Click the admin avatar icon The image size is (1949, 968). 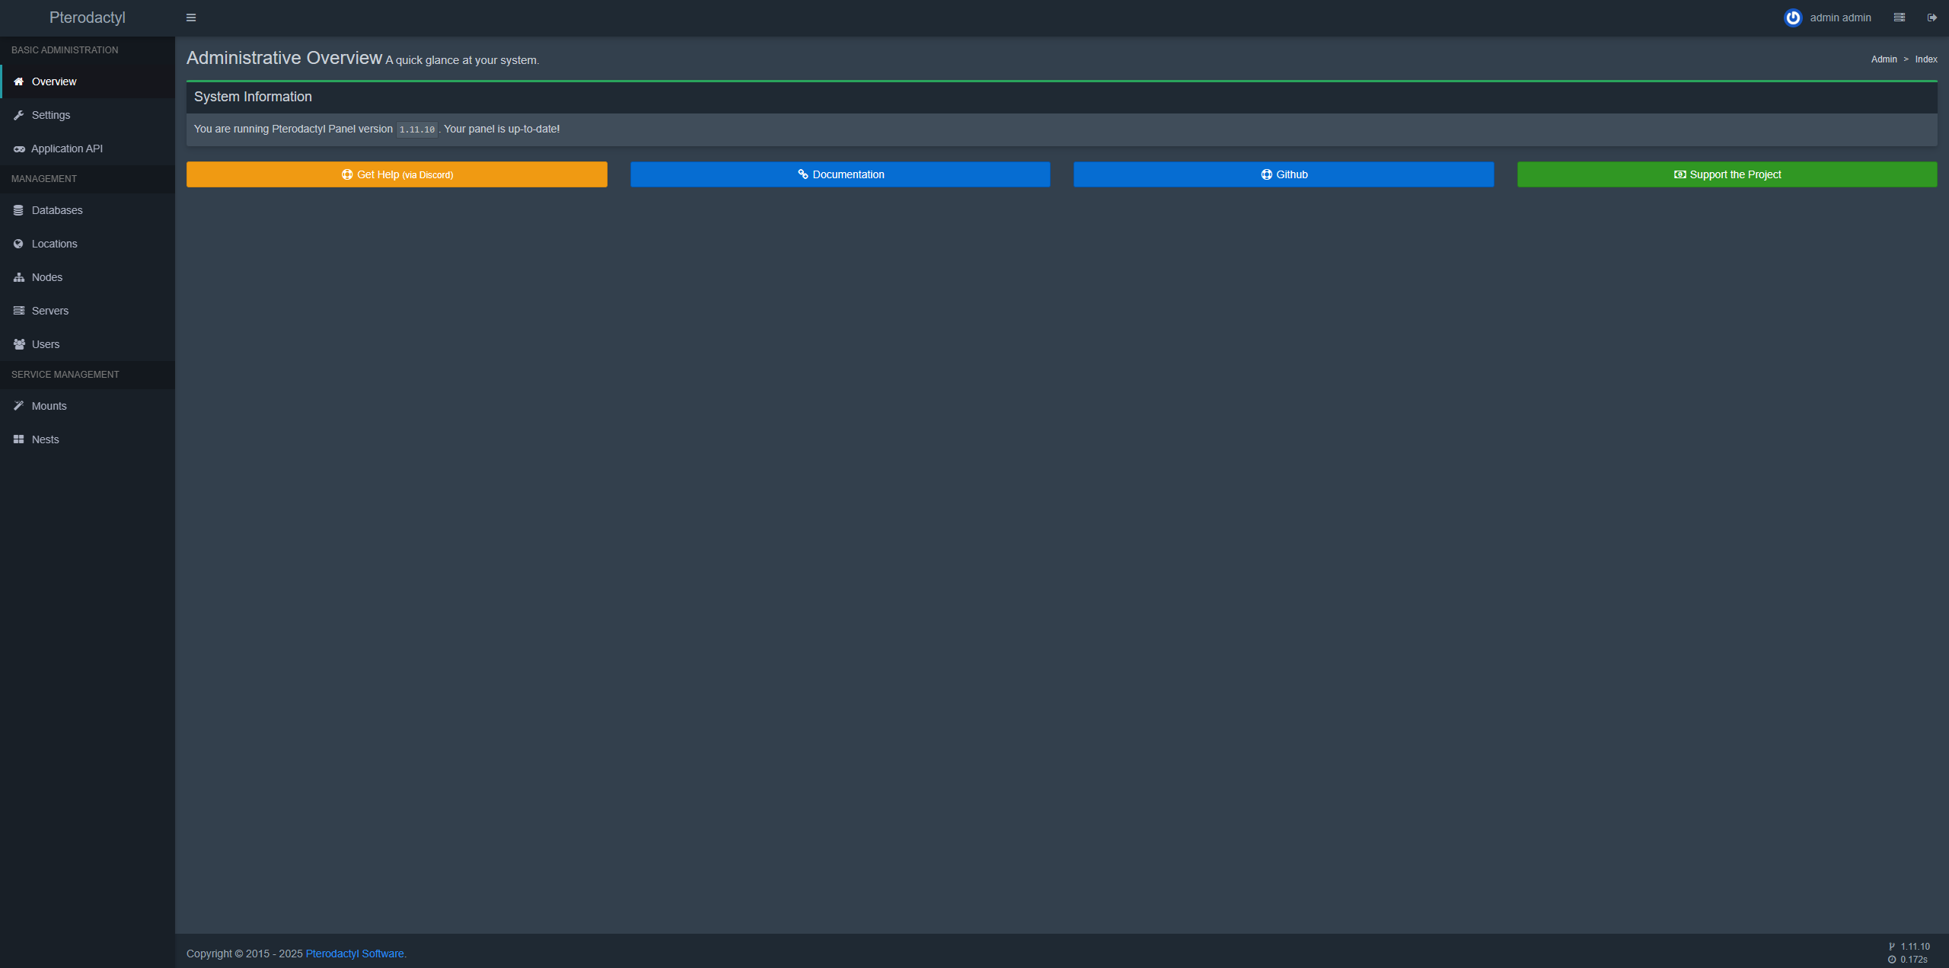[x=1793, y=18]
